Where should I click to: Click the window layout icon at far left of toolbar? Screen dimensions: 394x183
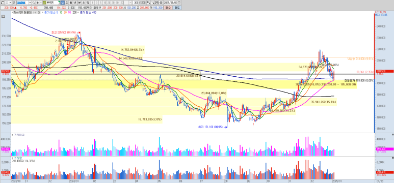3,2
